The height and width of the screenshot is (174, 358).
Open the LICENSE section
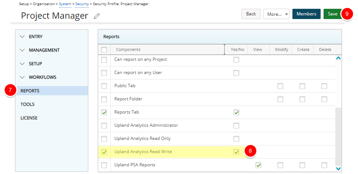(29, 118)
